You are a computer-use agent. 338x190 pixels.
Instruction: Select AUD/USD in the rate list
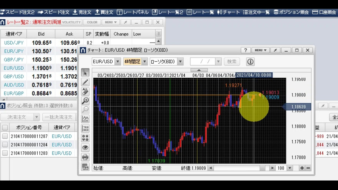[x=14, y=85]
